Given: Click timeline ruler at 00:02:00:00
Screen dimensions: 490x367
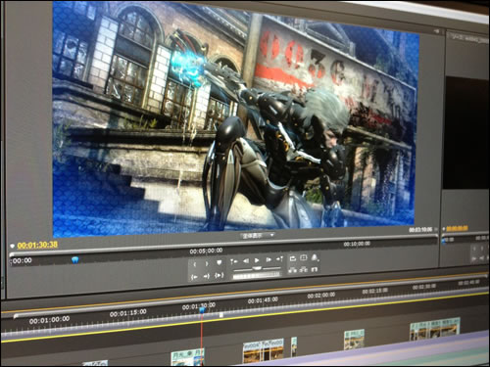Looking at the screenshot, I should [321, 296].
